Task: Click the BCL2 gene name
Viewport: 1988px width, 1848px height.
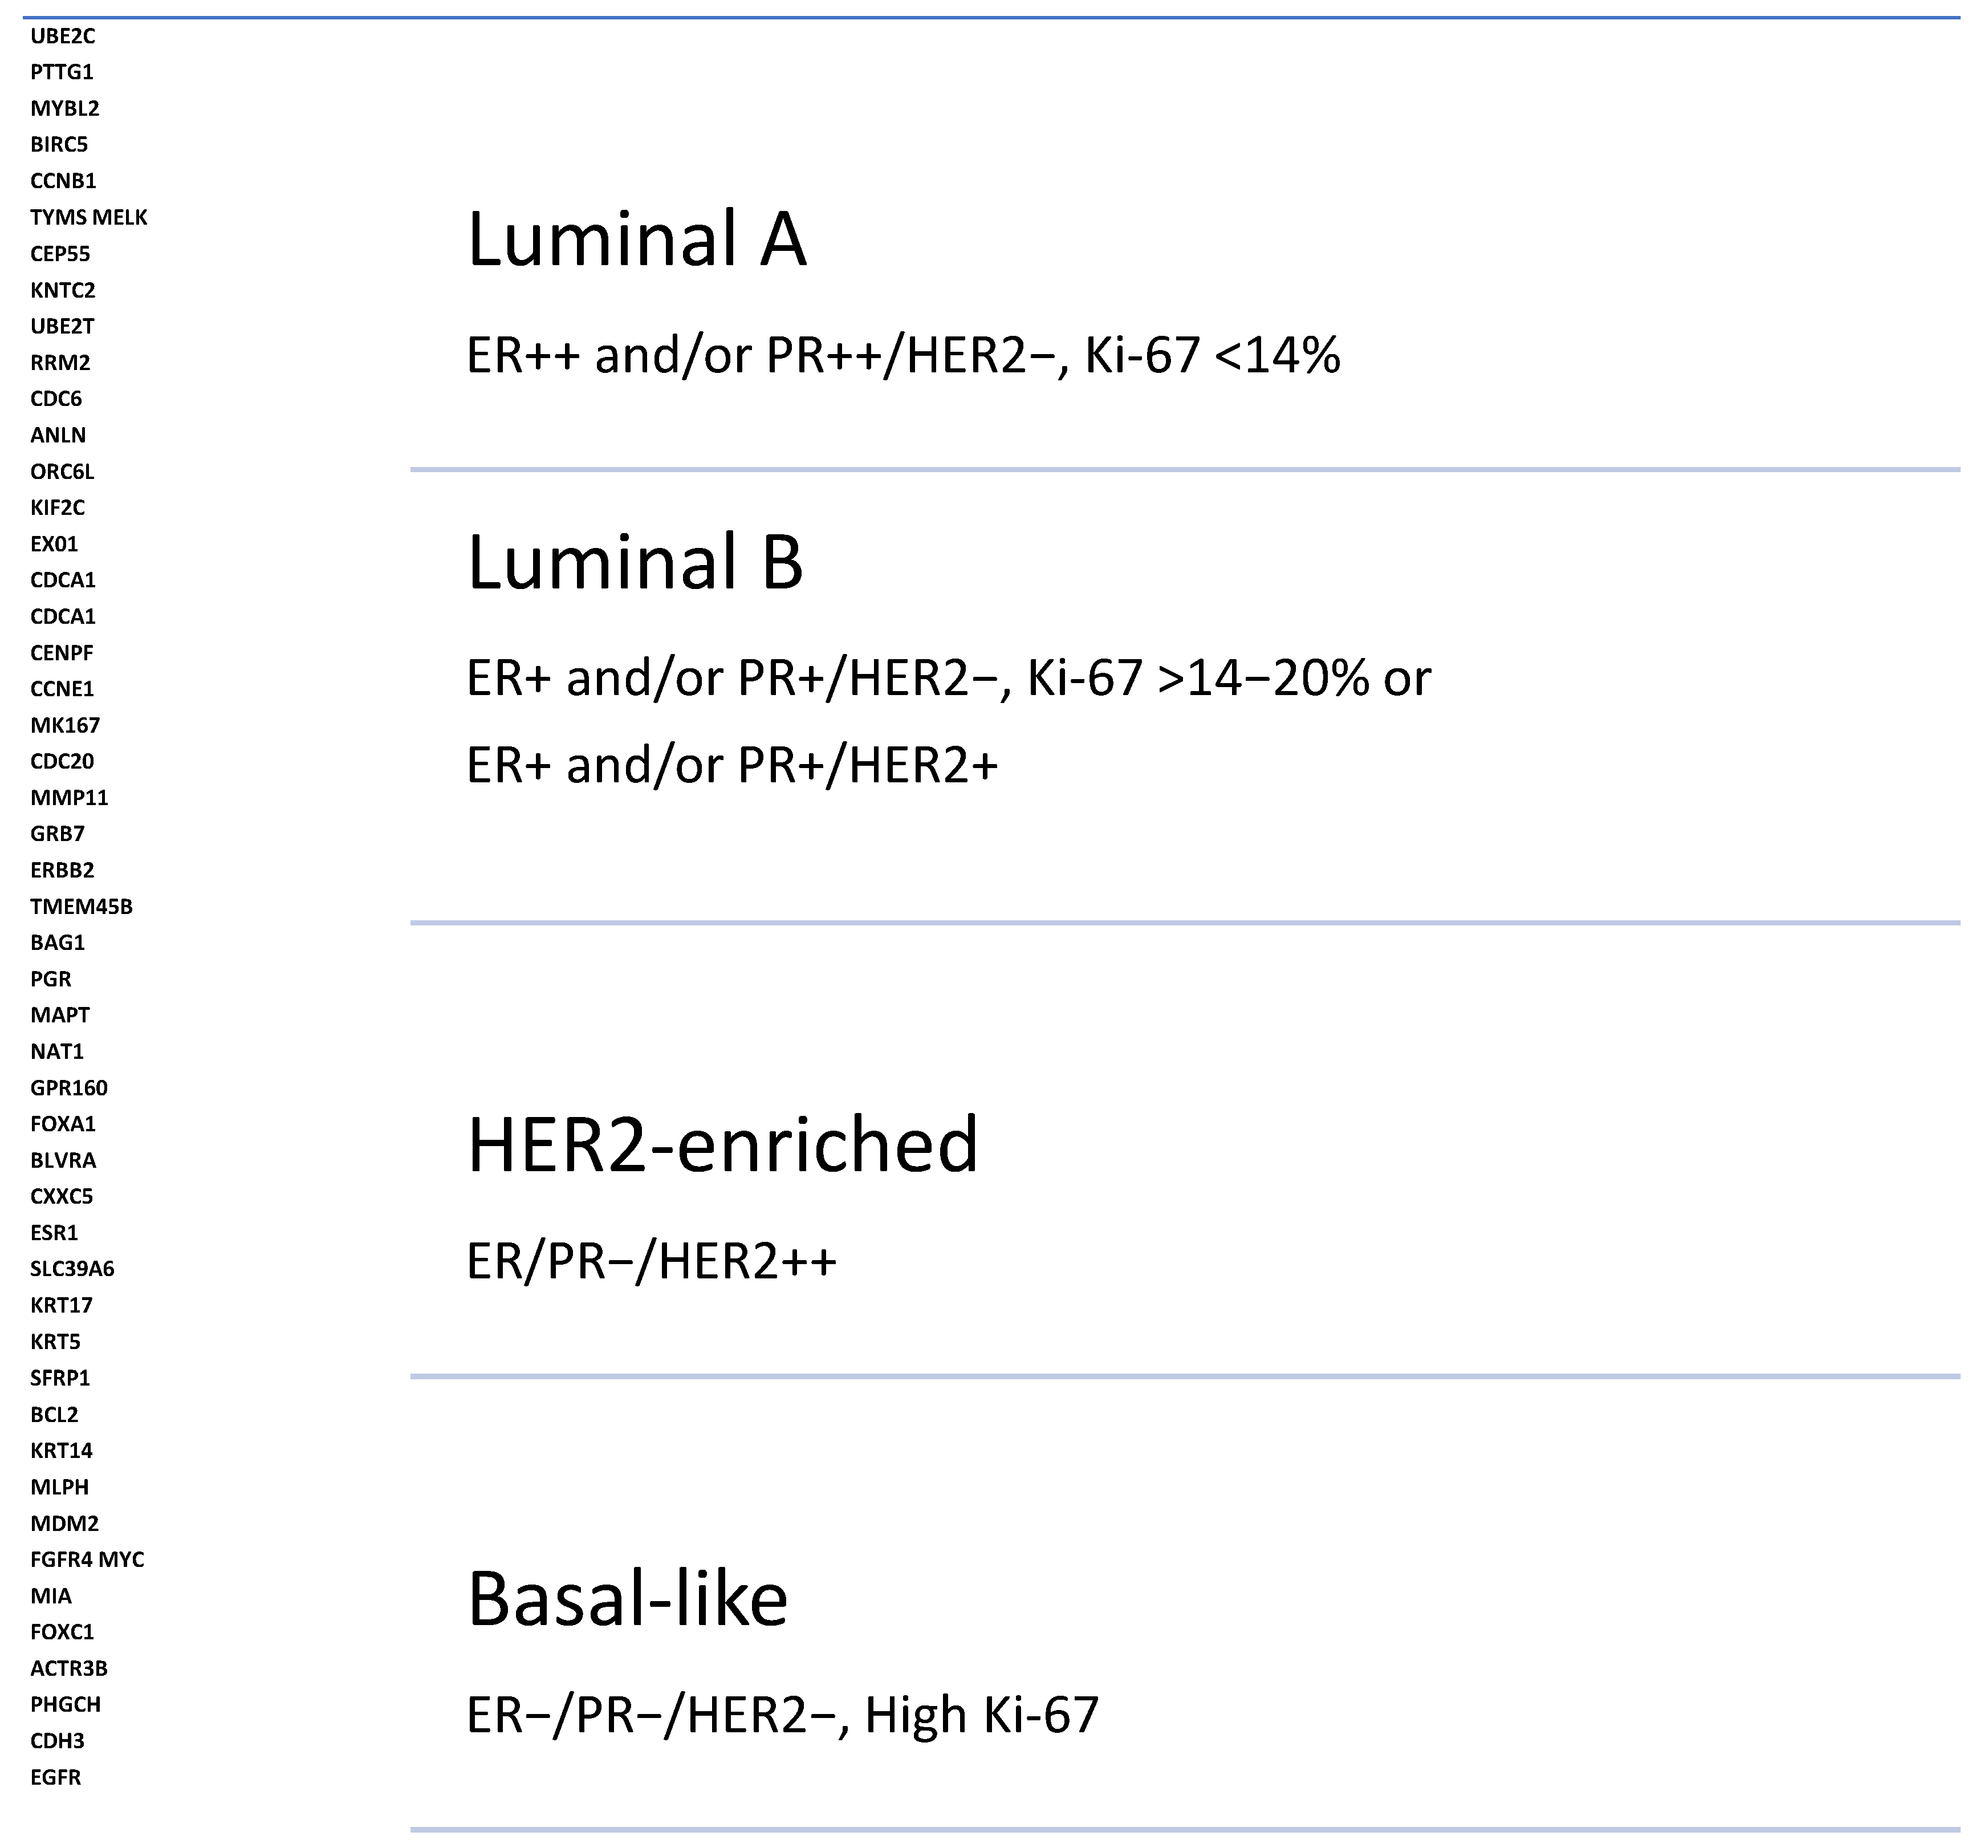Action: tap(54, 1414)
